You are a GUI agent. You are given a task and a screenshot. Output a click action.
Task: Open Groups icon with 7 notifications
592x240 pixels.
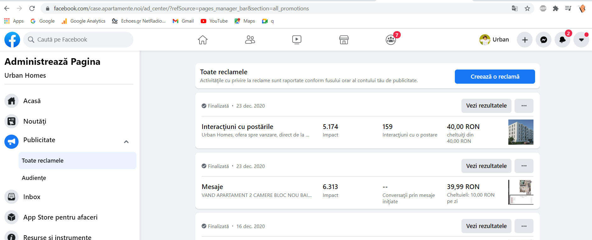pos(391,40)
